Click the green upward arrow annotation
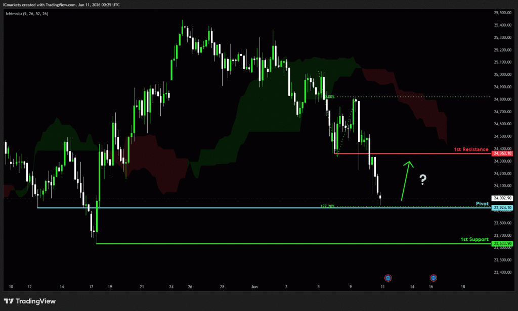This screenshot has height=311, width=518. [x=407, y=180]
